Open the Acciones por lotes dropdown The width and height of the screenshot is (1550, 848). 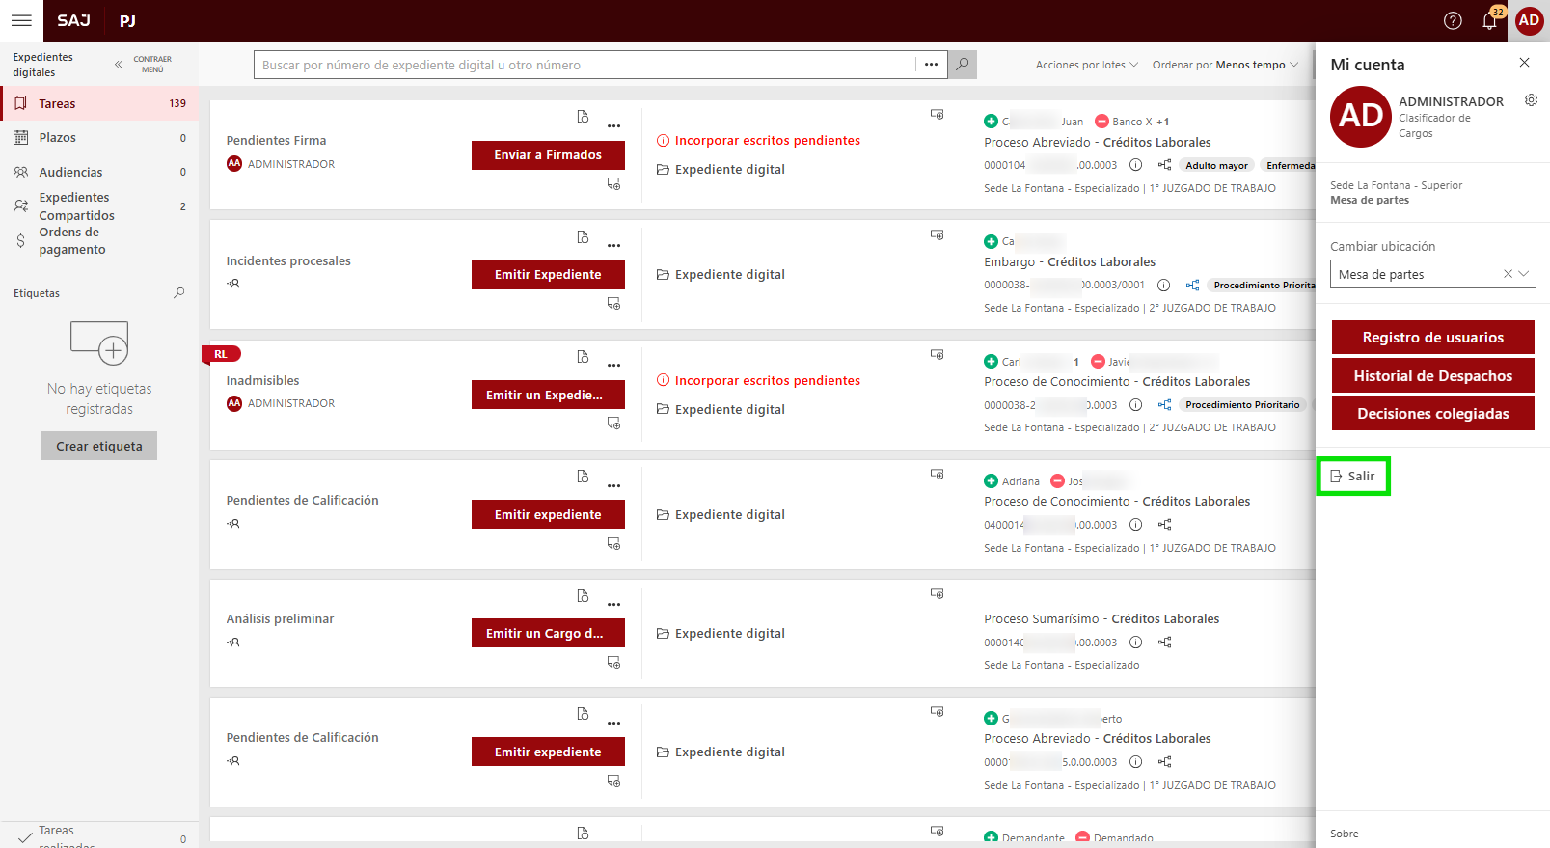1086,65
